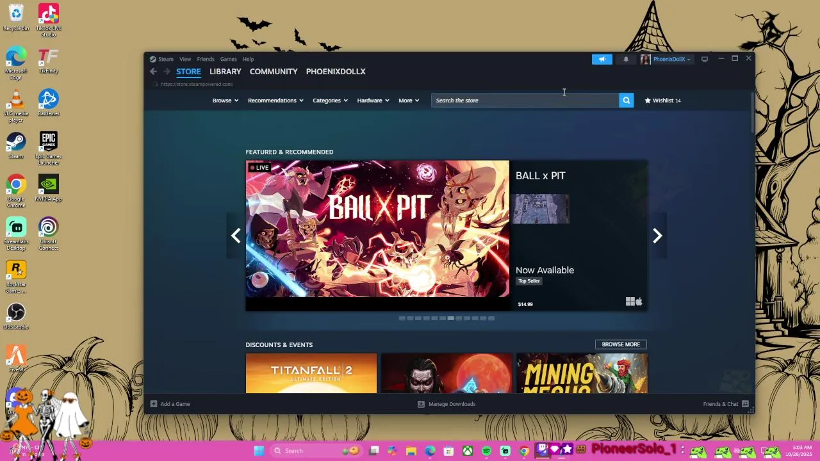Open the Mining Mechs discount card
Viewport: 820px width, 461px height.
pos(582,373)
